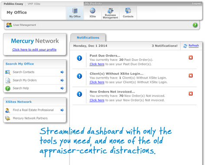Click the Search Help green question icon
Image resolution: width=217 pixels, height=165 pixels.
click(x=8, y=88)
